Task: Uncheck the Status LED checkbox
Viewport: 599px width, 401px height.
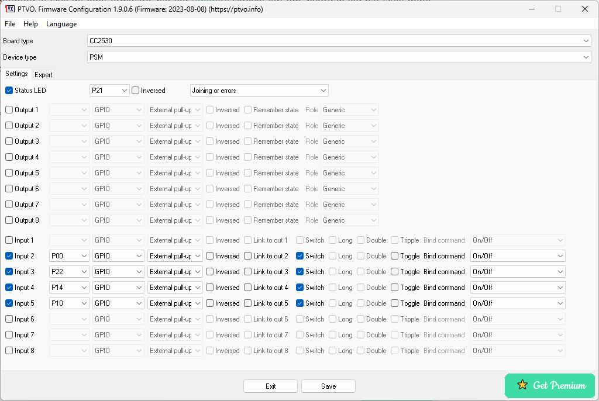Action: click(x=9, y=91)
